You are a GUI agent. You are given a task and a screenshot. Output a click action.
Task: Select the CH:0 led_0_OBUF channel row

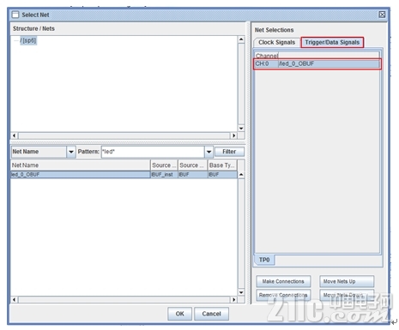click(x=317, y=63)
